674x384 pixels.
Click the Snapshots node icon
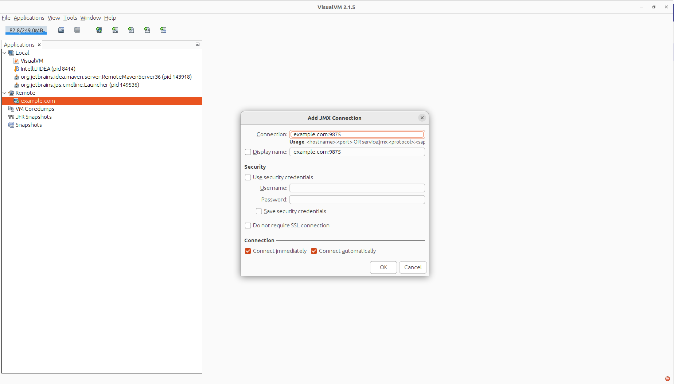(x=11, y=125)
